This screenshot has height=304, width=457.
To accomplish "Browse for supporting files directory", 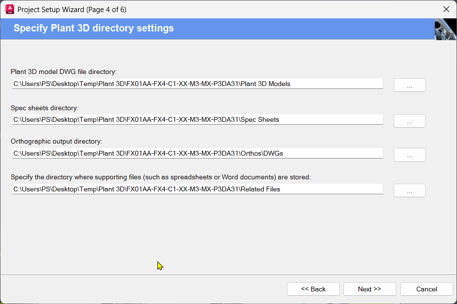I will coord(410,190).
